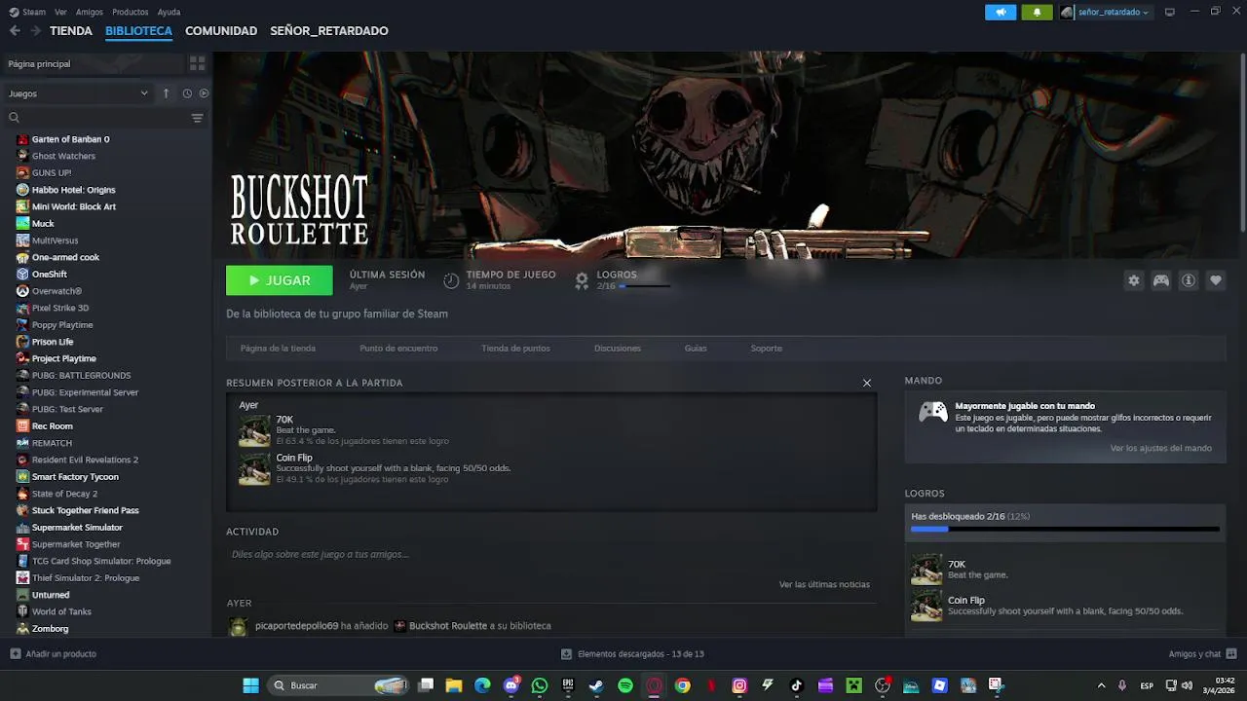Viewport: 1247px width, 701px height.
Task: Switch to the TIENDA tab
Action: pyautogui.click(x=71, y=31)
